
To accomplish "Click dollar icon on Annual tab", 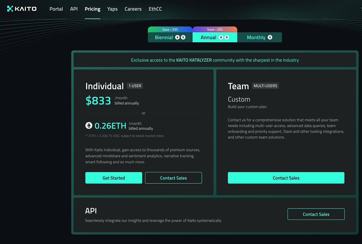I will point(227,37).
